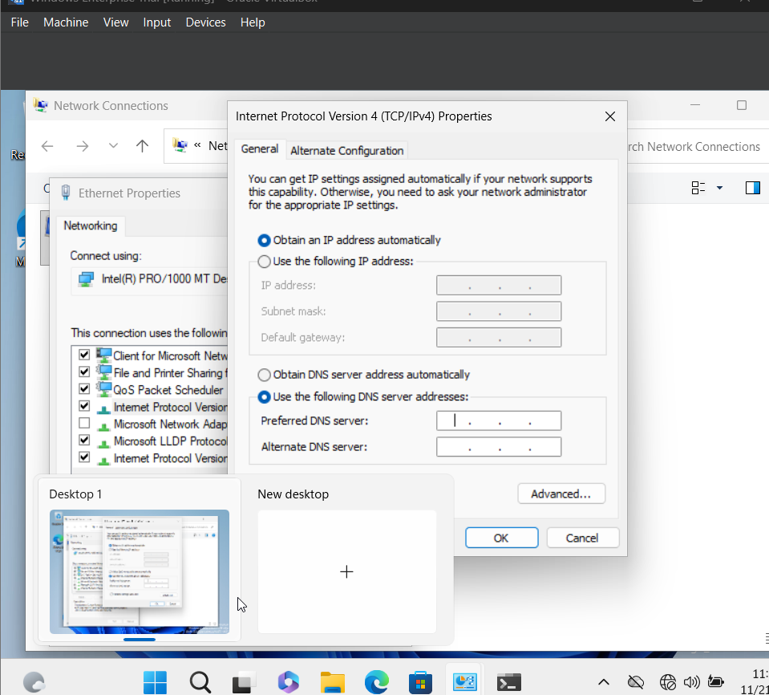Open the recent locations chevron dropdown
Image resolution: width=769 pixels, height=695 pixels.
[x=112, y=145]
